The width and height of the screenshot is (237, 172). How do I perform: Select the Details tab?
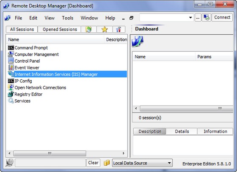pyautogui.click(x=182, y=131)
